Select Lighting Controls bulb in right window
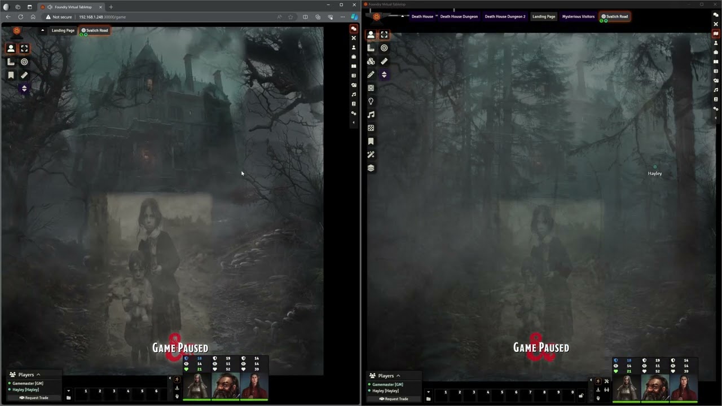The width and height of the screenshot is (722, 406). [371, 101]
